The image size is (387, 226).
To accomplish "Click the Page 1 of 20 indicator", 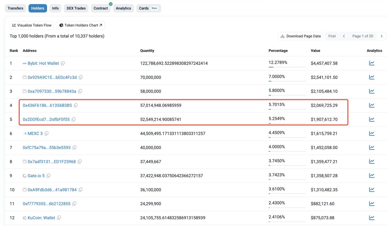I will click(363, 36).
